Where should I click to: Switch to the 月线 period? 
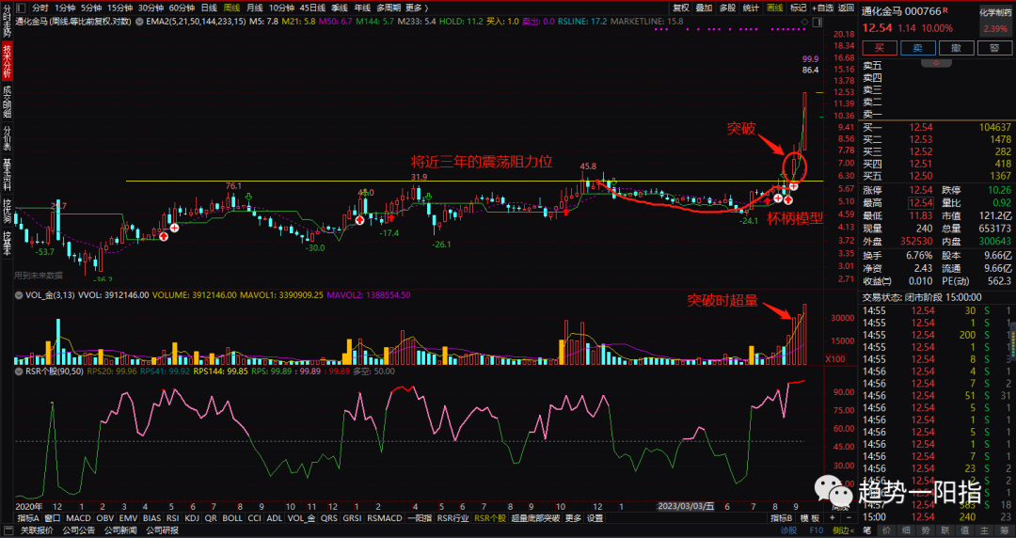pos(254,8)
